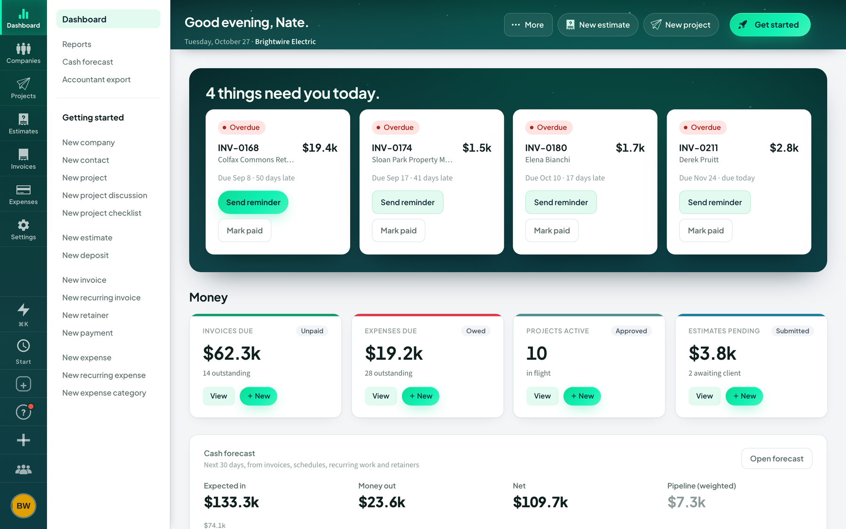Click New expense category link
This screenshot has height=529, width=846.
[x=104, y=393]
